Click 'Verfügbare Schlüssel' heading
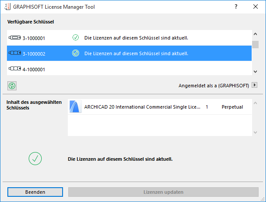This screenshot has width=266, height=202. pyautogui.click(x=30, y=22)
